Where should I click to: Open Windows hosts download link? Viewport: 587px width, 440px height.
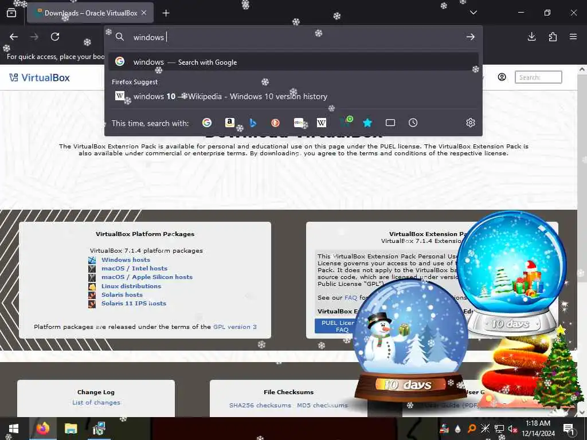coord(126,260)
